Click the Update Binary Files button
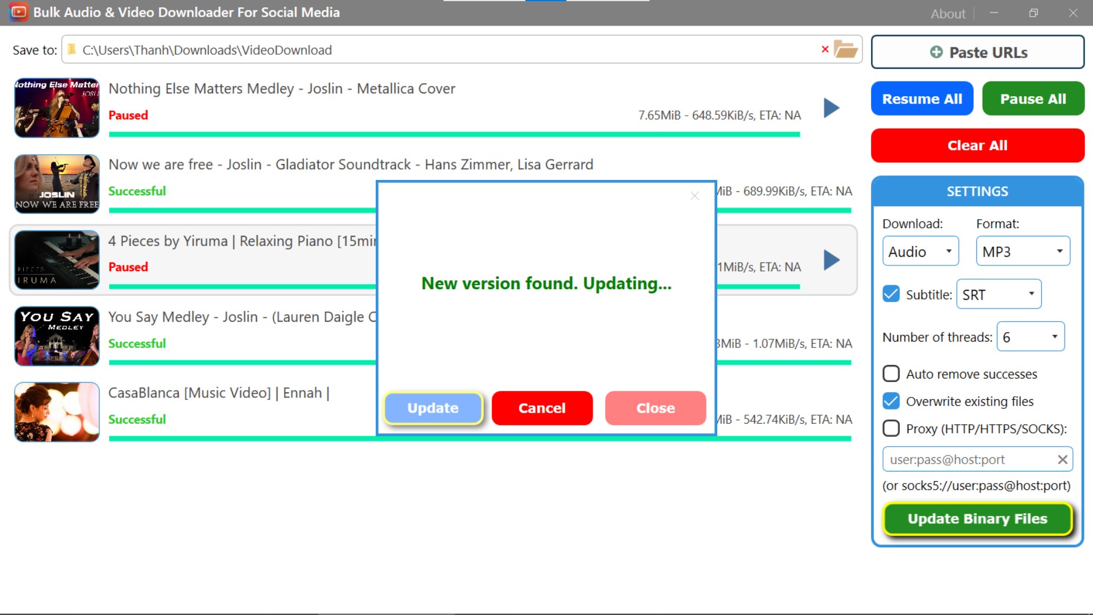Image resolution: width=1093 pixels, height=615 pixels. coord(977,519)
